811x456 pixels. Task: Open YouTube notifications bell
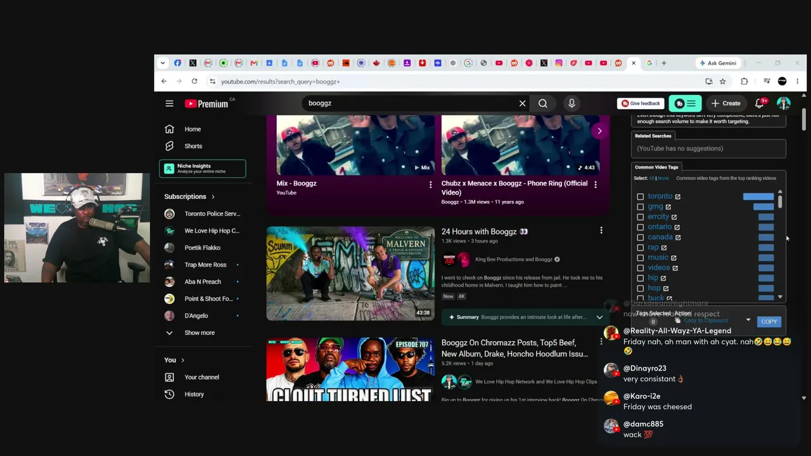click(x=759, y=103)
